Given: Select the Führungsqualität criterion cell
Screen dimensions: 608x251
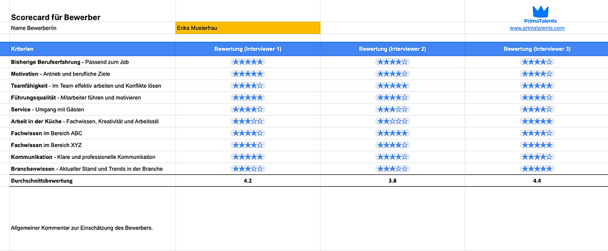Looking at the screenshot, I should [x=92, y=98].
